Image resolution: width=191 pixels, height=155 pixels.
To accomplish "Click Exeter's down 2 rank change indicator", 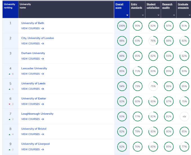I will pos(11,104).
